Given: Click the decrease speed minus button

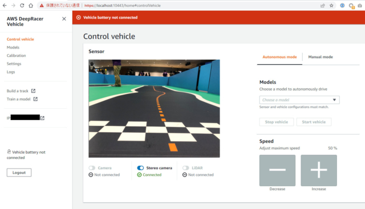Looking at the screenshot, I should click(277, 170).
